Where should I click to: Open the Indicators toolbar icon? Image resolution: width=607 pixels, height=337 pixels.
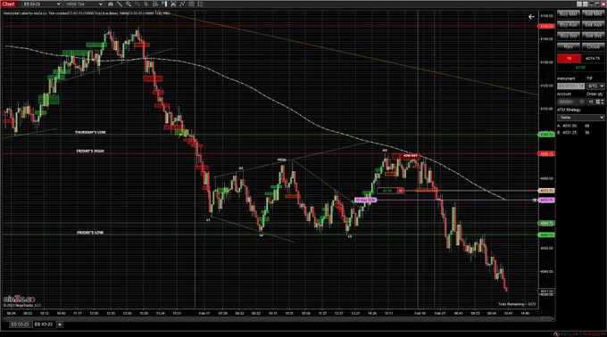pos(173,4)
